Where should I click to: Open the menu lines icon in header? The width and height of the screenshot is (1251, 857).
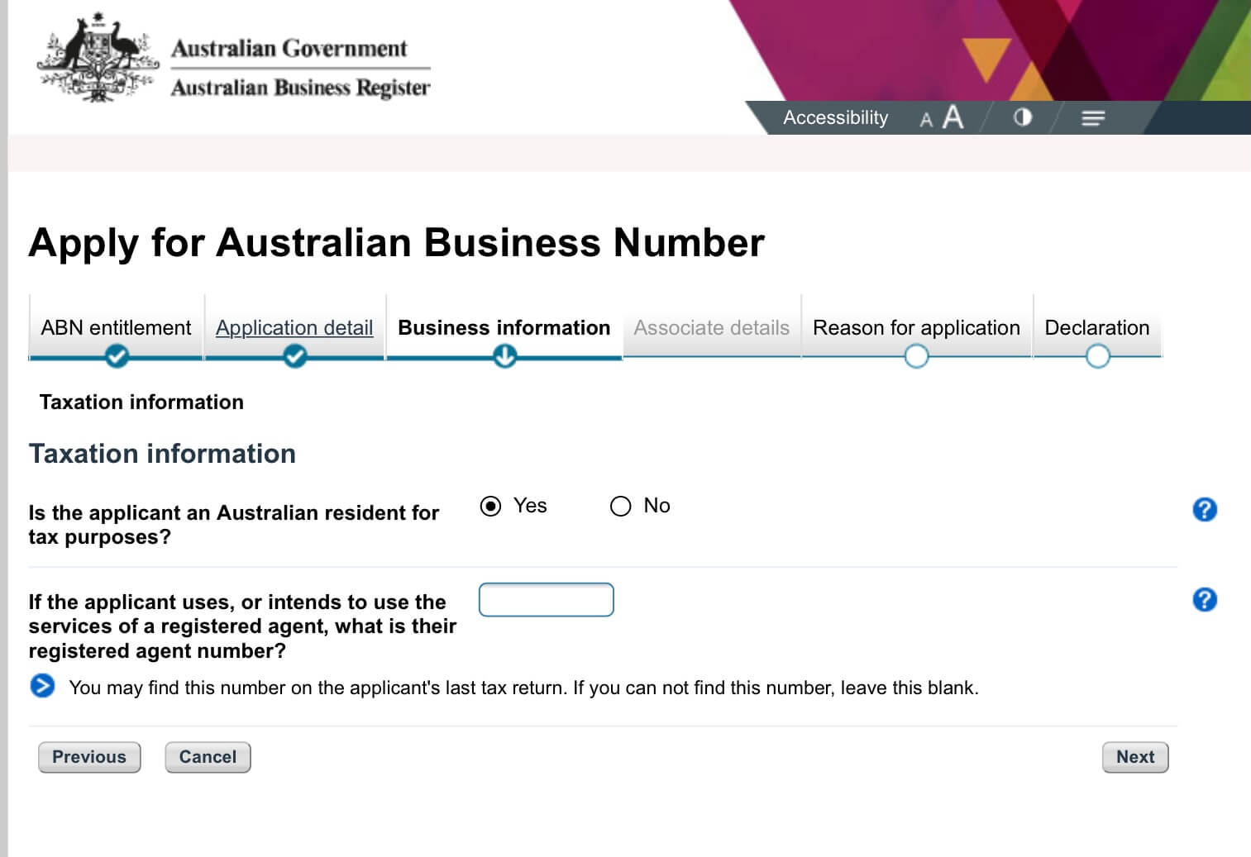[x=1093, y=118]
